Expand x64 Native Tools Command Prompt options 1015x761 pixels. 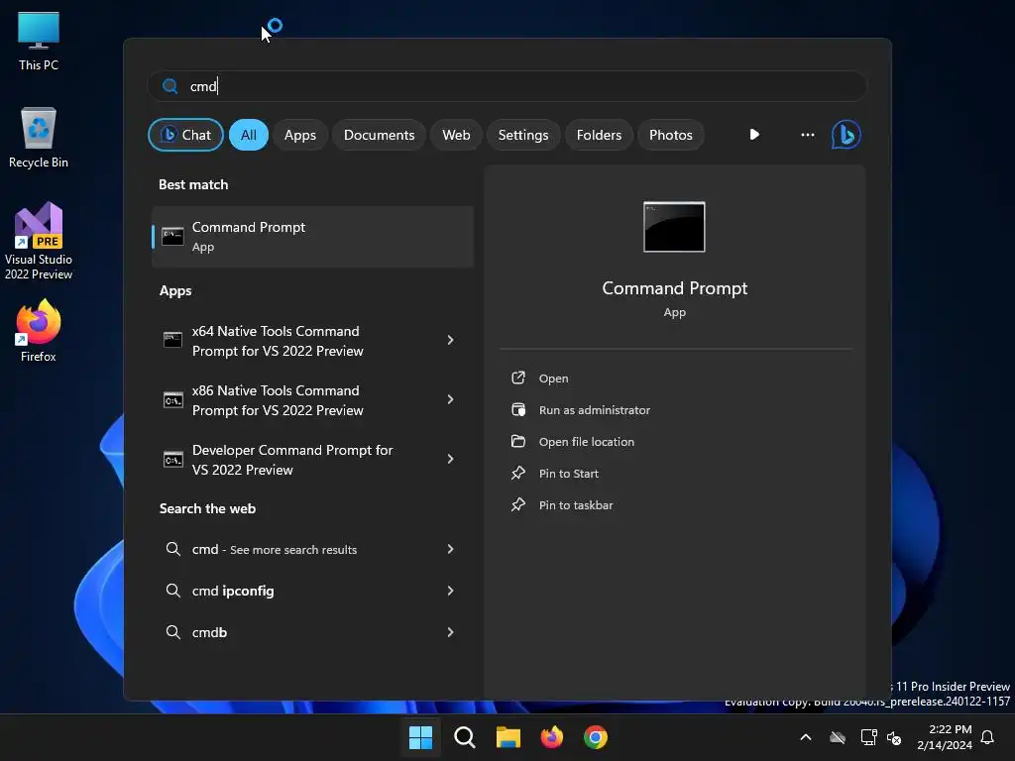click(x=450, y=340)
